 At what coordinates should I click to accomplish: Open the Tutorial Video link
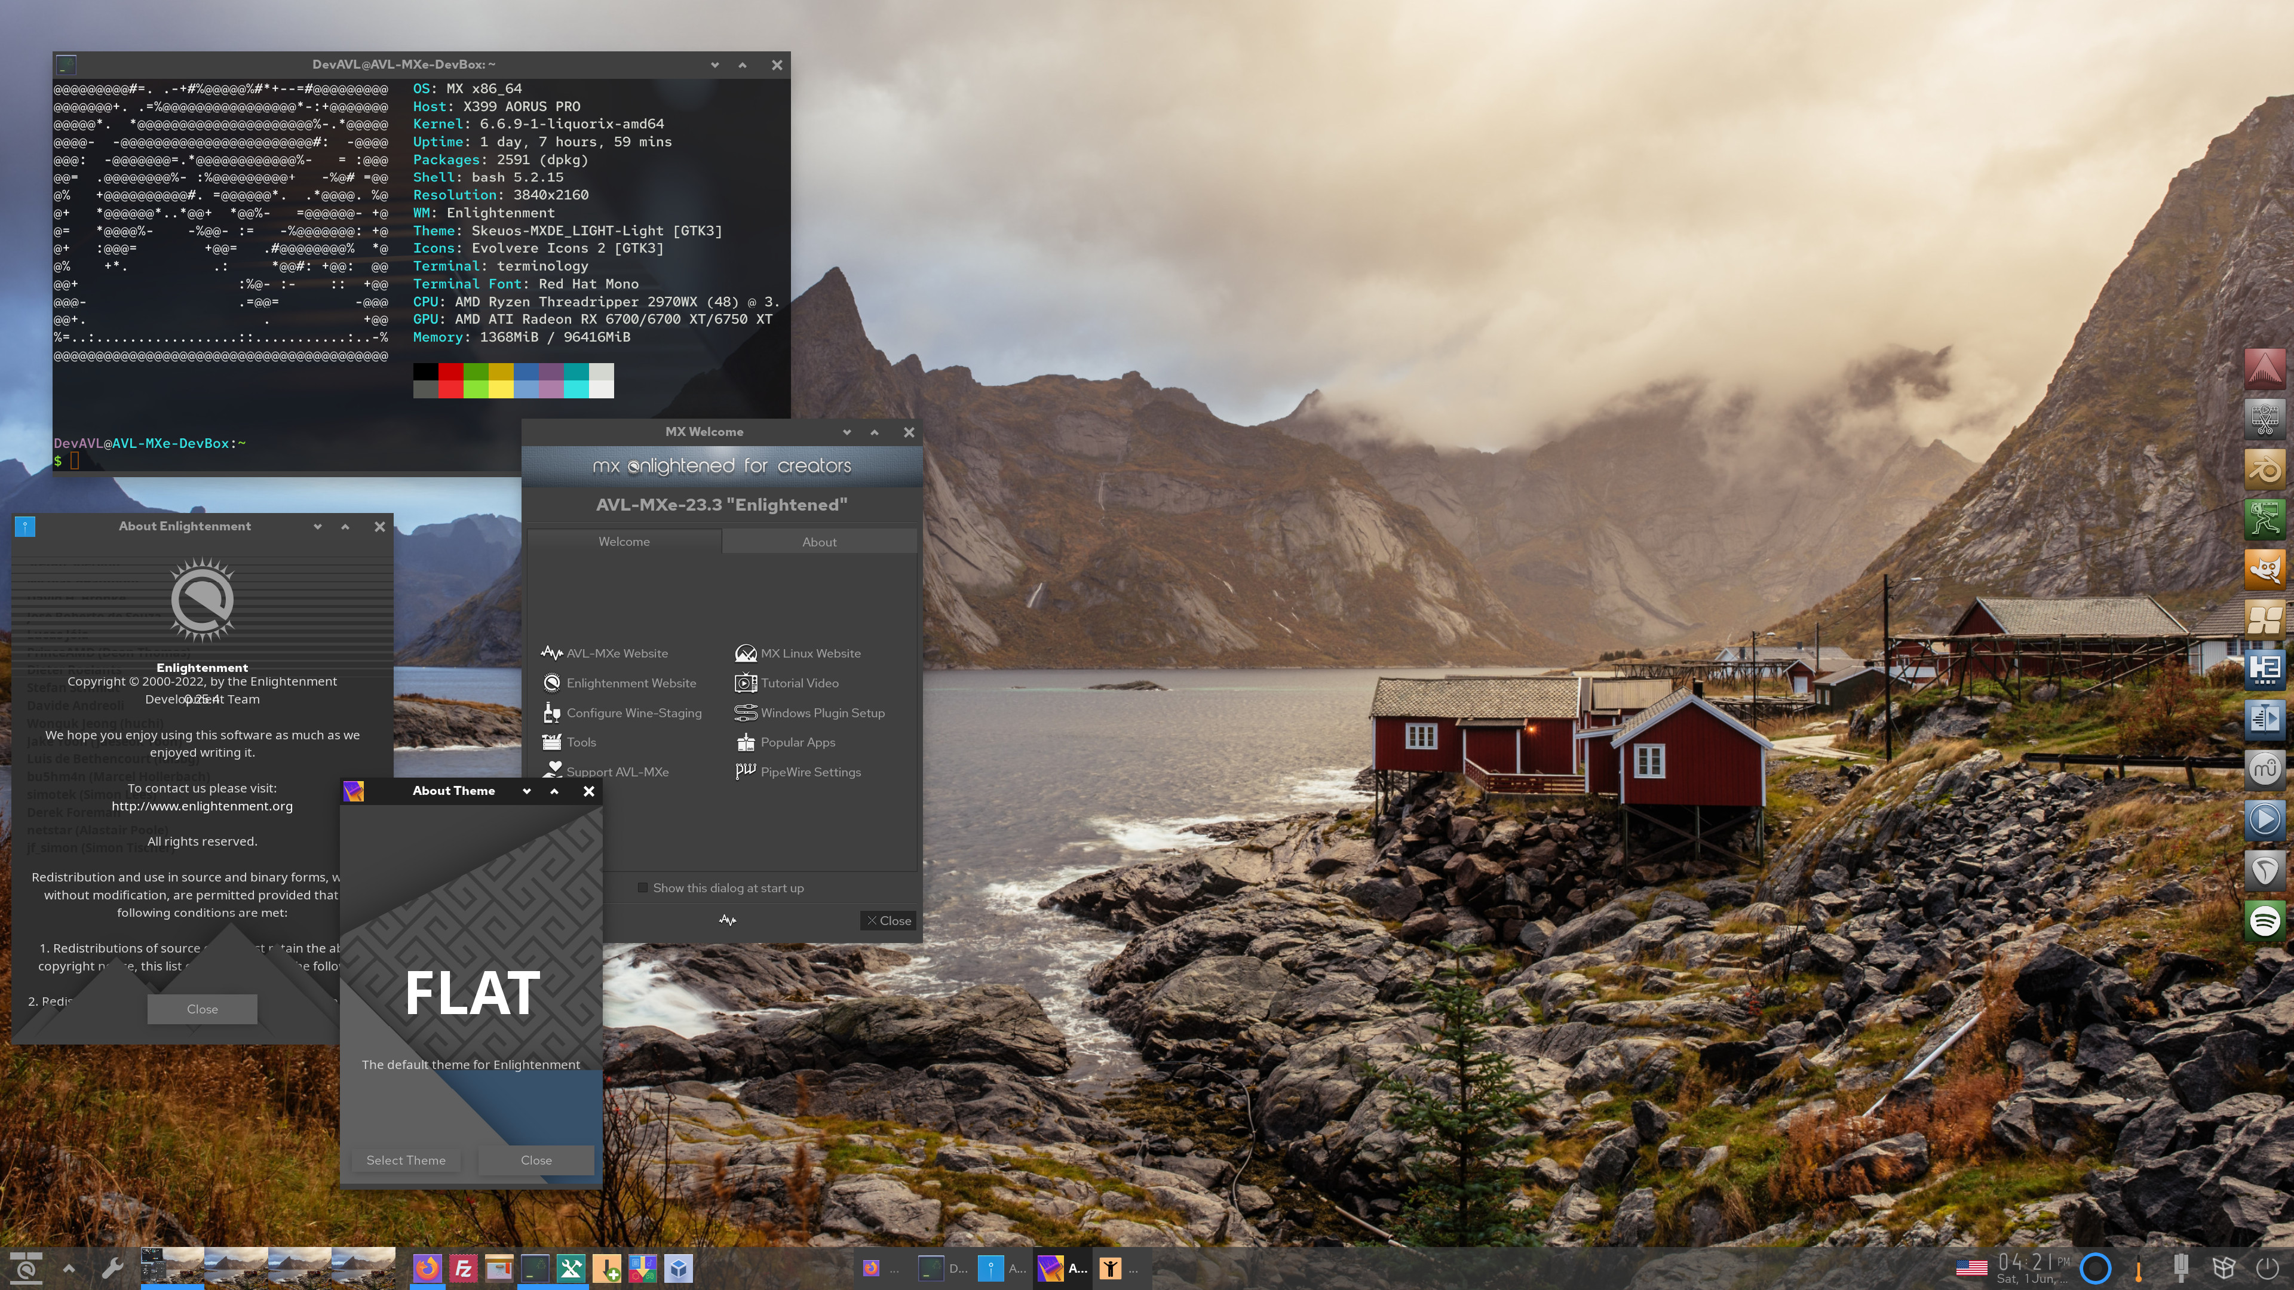click(x=786, y=683)
